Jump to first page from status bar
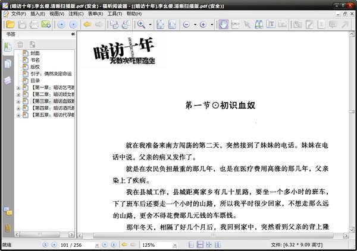The width and height of the screenshot is (357, 251). [x=45, y=244]
